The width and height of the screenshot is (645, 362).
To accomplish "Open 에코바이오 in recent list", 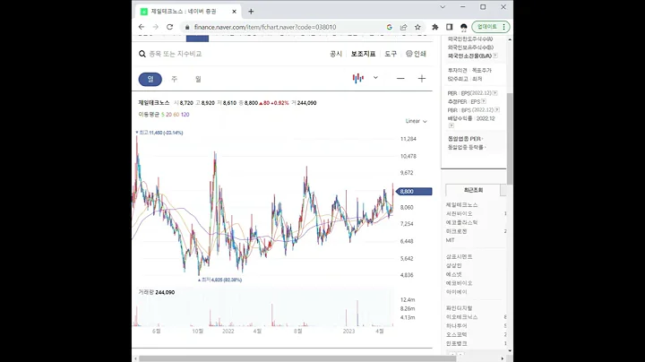I will (459, 283).
